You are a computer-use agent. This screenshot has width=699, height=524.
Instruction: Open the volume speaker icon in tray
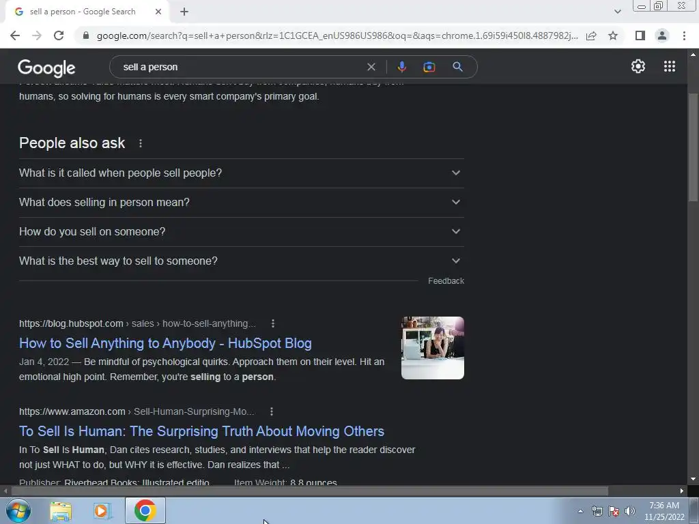pos(630,511)
